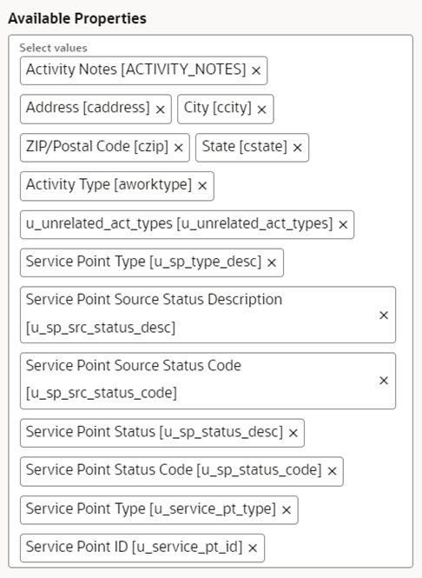Image resolution: width=422 pixels, height=578 pixels.
Task: Remove the ZIP/Postal Code [czip] chip
Action: (179, 148)
